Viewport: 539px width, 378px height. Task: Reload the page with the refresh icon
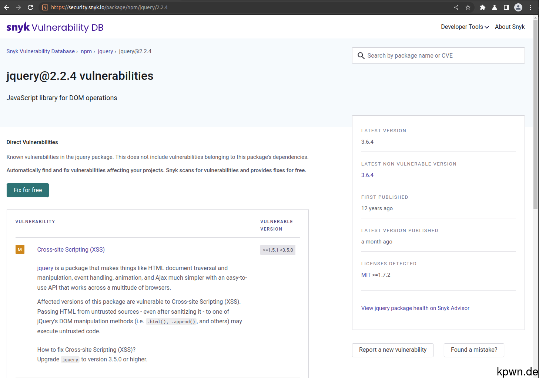[30, 7]
